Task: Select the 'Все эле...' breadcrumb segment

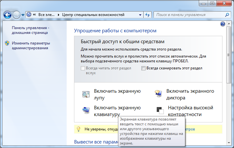Action: coord(46,15)
